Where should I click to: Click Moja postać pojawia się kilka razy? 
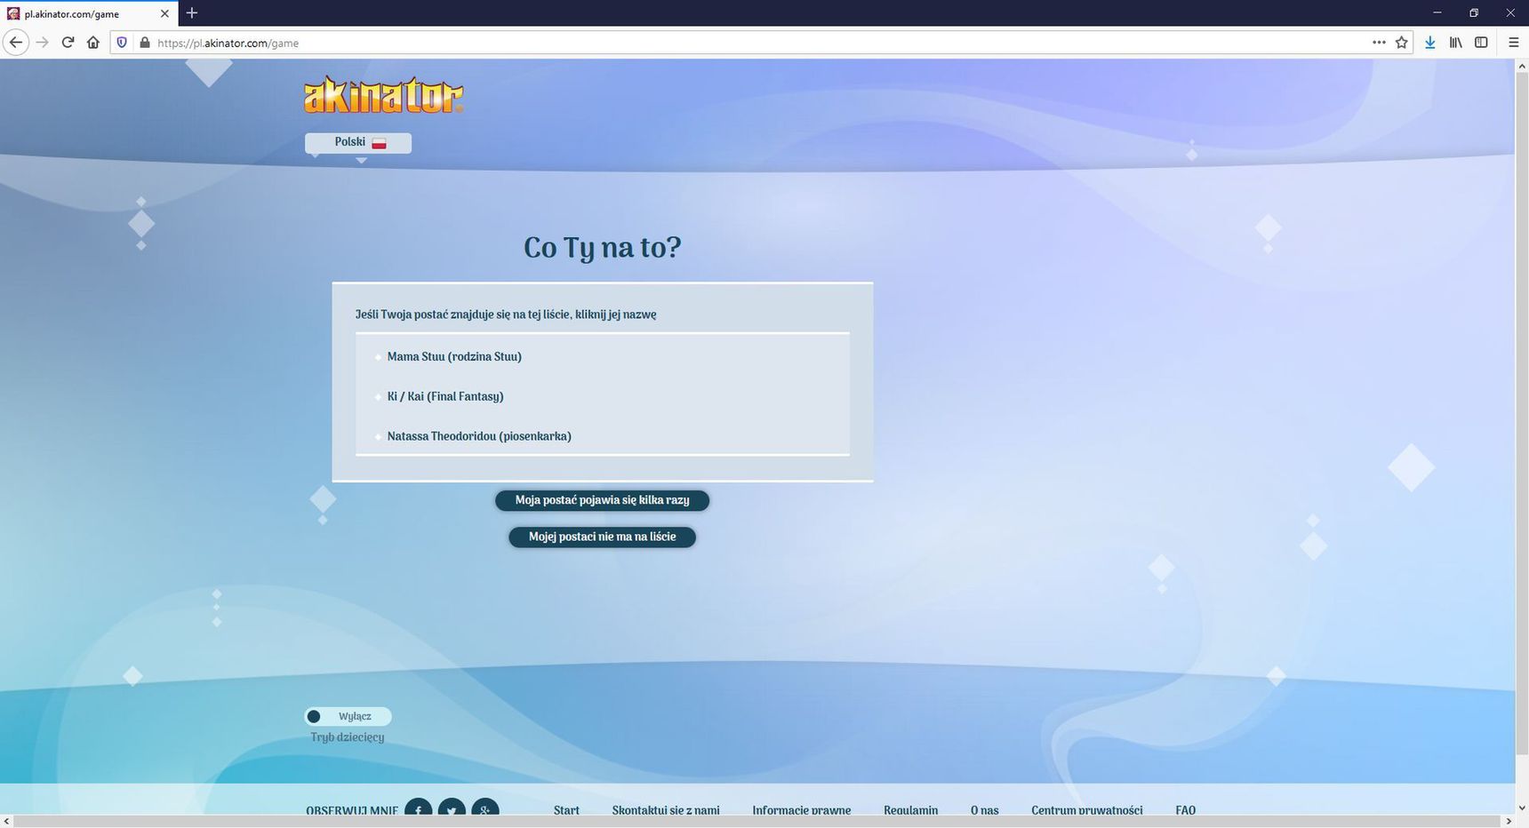coord(602,500)
